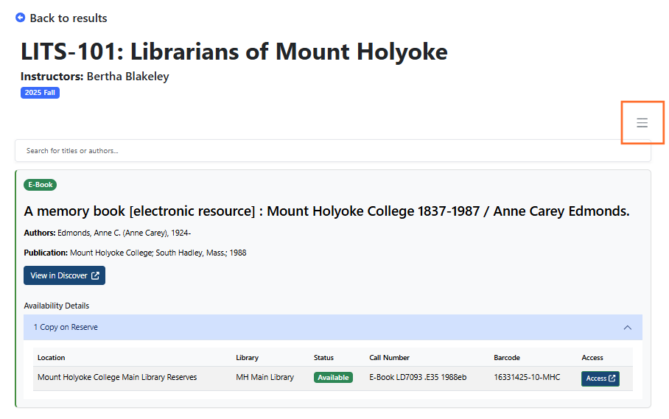
Task: Open View in Discover button
Action: [x=64, y=275]
